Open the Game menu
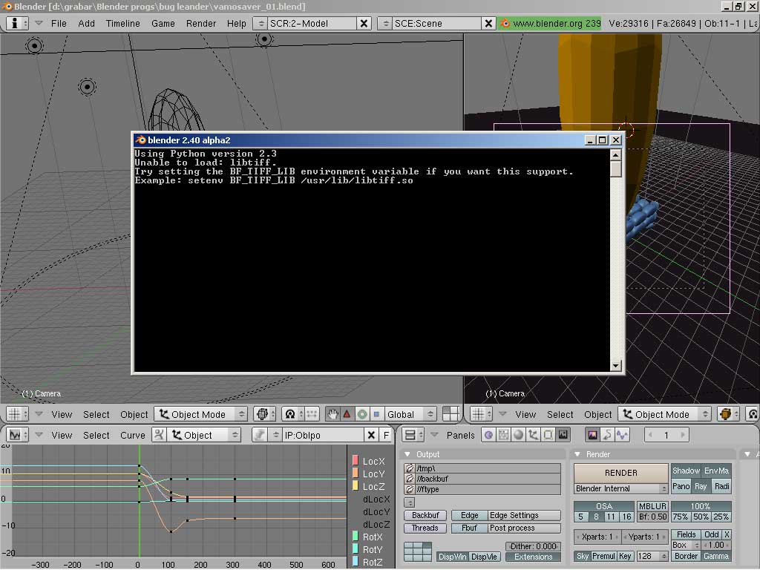The image size is (760, 570). coord(163,23)
